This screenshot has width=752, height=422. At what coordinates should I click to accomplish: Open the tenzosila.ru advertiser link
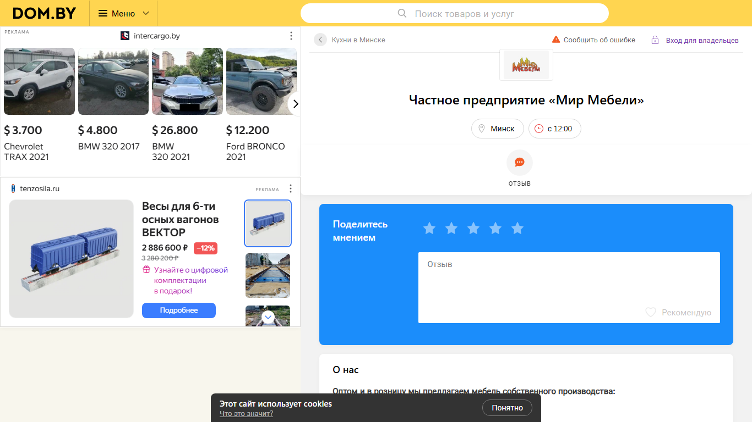40,188
